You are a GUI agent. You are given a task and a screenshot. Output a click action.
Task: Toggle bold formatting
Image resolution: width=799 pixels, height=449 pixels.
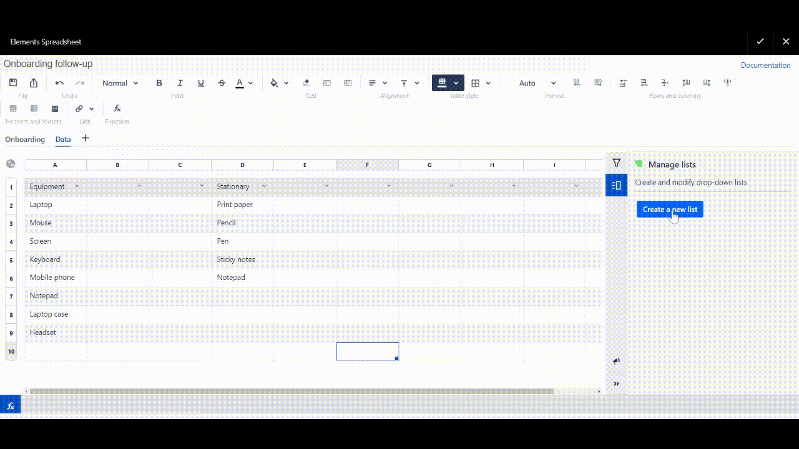pyautogui.click(x=159, y=83)
